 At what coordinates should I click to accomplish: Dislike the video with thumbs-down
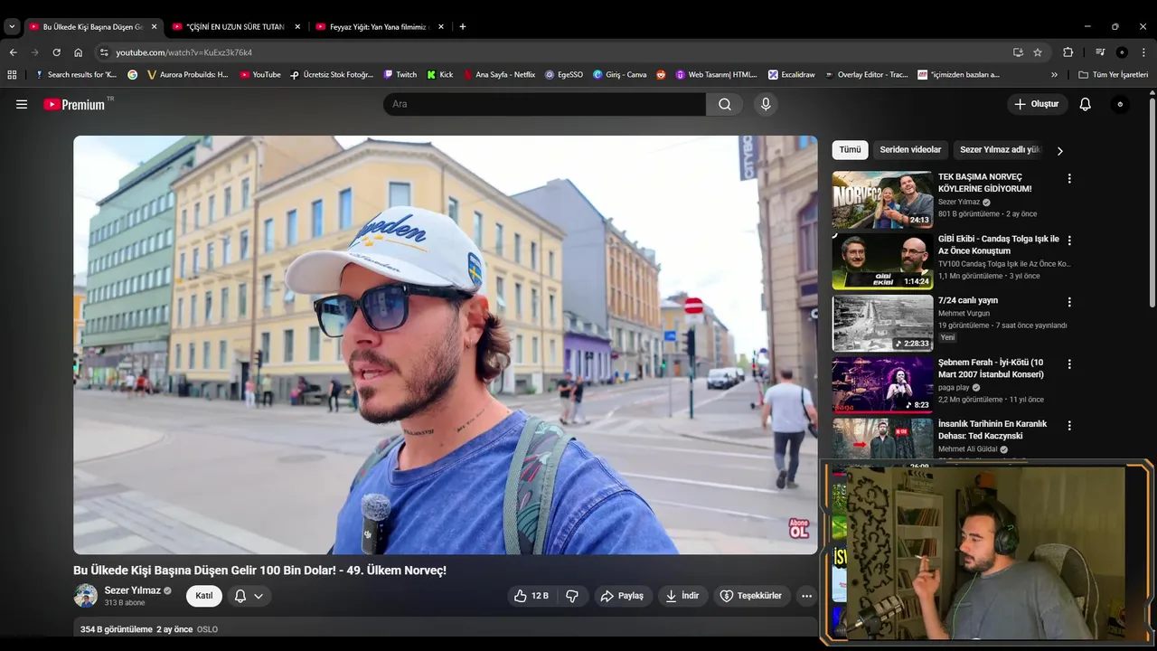tap(572, 596)
